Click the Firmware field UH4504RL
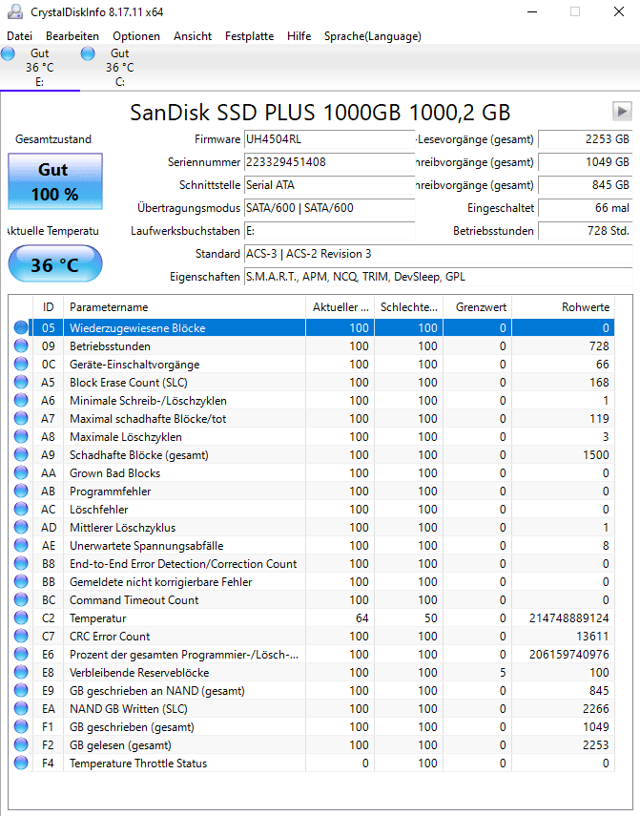The image size is (640, 816). [330, 139]
